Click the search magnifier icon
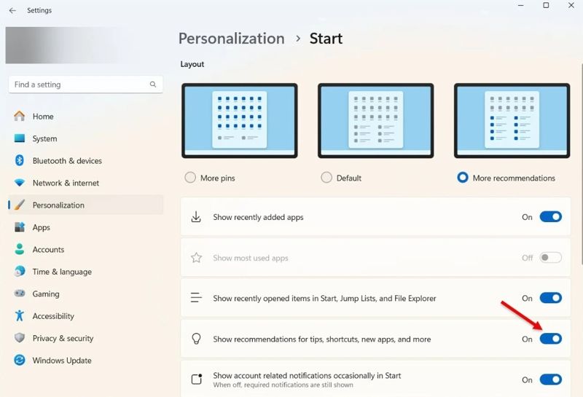This screenshot has height=397, width=583. point(153,84)
